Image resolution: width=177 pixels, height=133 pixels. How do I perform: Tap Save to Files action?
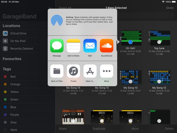point(57,71)
